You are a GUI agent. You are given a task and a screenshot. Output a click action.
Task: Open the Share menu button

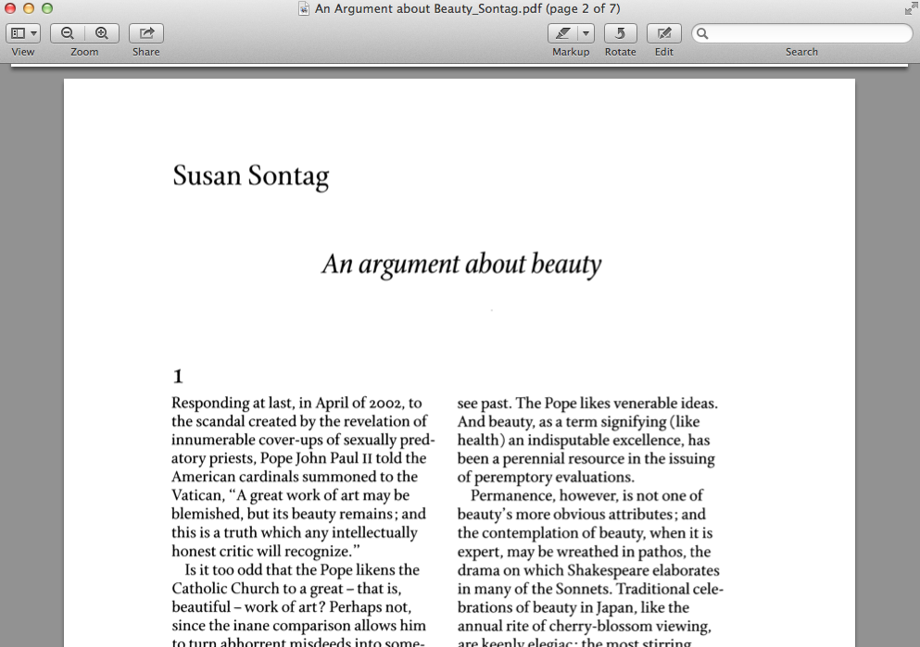pyautogui.click(x=146, y=33)
